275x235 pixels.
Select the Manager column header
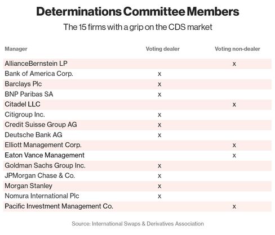point(16,49)
